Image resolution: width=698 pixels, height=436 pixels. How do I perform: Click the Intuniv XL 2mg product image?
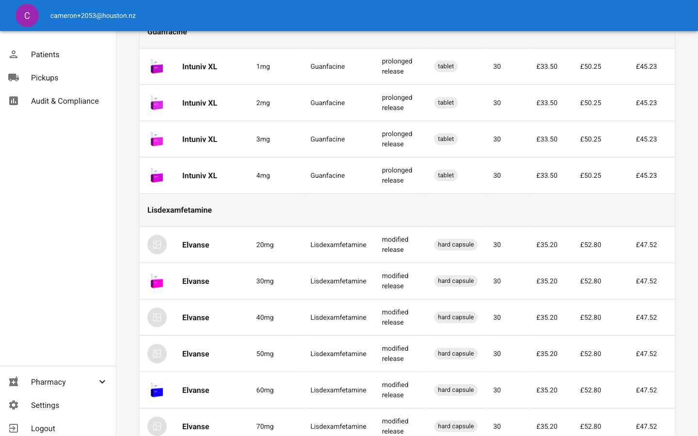pyautogui.click(x=157, y=103)
